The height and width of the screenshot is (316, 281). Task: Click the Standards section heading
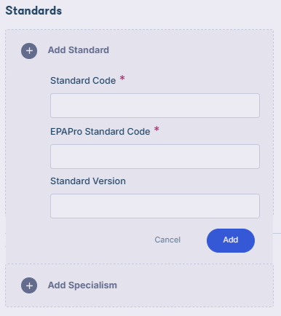point(33,11)
